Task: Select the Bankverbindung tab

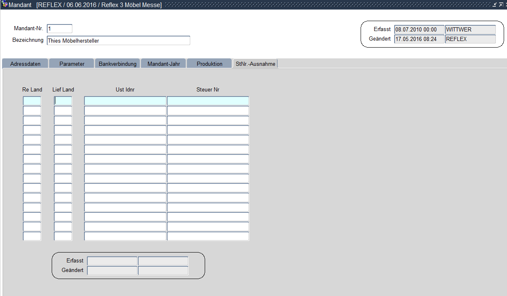Action: [117, 64]
